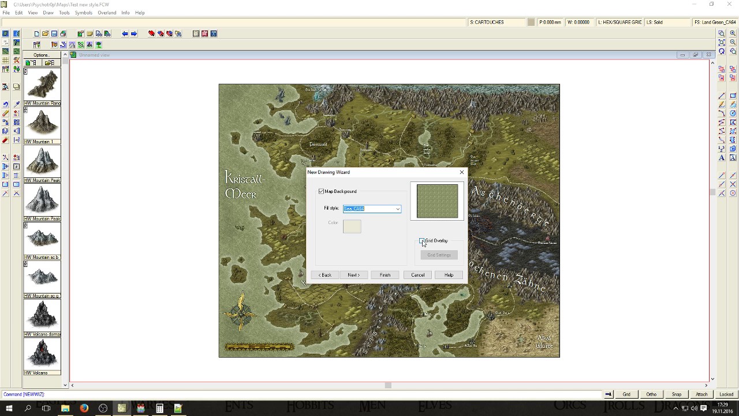Enable the Grid Overlay checkbox
Image resolution: width=739 pixels, height=416 pixels.
421,241
